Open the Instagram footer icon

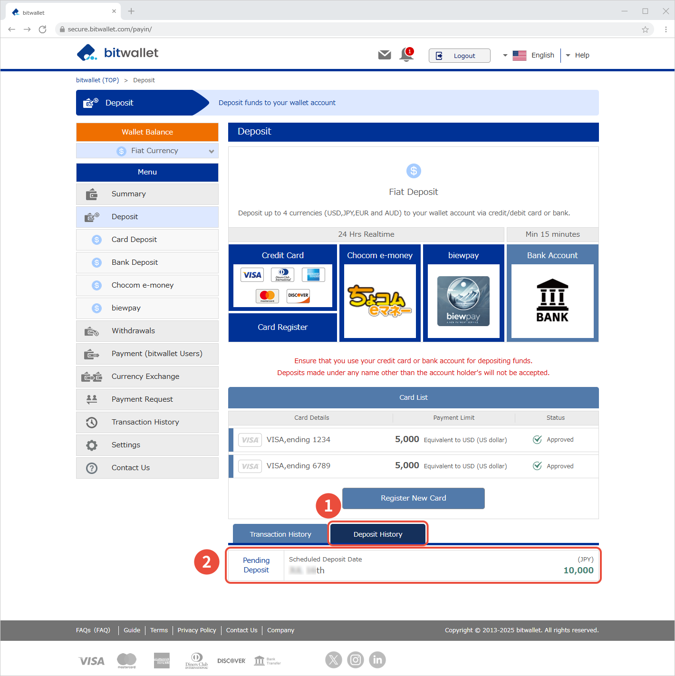click(x=355, y=659)
